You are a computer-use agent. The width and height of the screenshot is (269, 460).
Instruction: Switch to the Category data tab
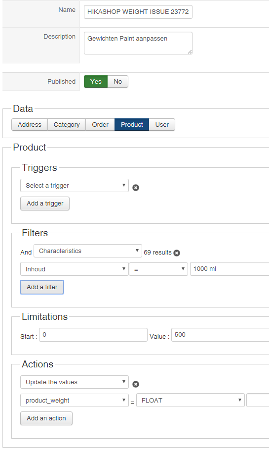67,125
